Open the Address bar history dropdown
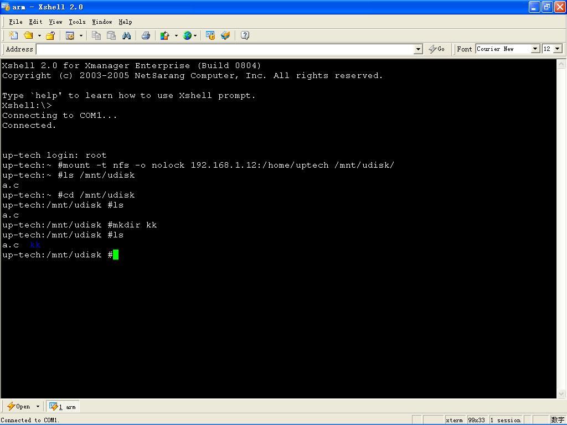567x425 pixels. (418, 49)
